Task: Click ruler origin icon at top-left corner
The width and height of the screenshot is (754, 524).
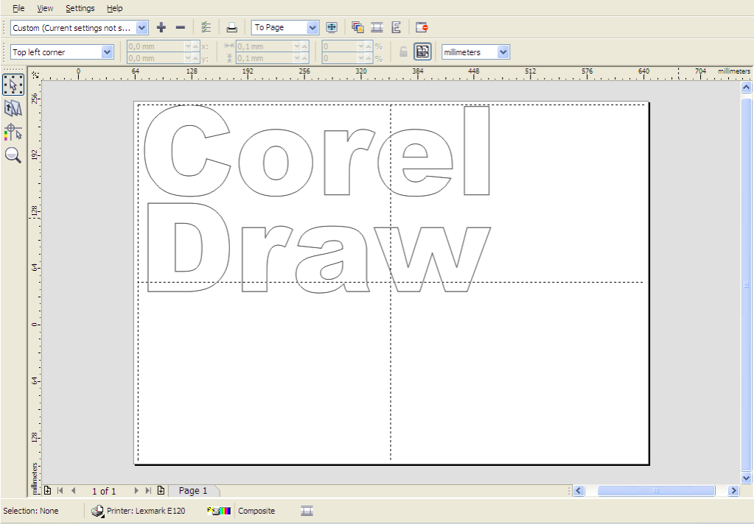Action: pos(35,74)
